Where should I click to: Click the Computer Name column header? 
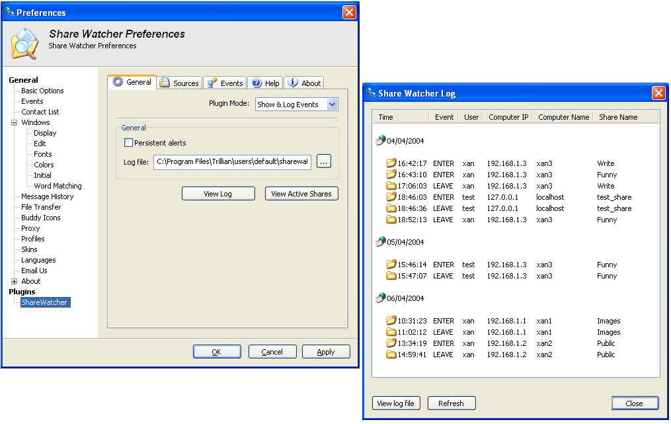563,117
